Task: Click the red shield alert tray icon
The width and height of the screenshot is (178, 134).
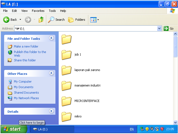Action: tap(162, 129)
